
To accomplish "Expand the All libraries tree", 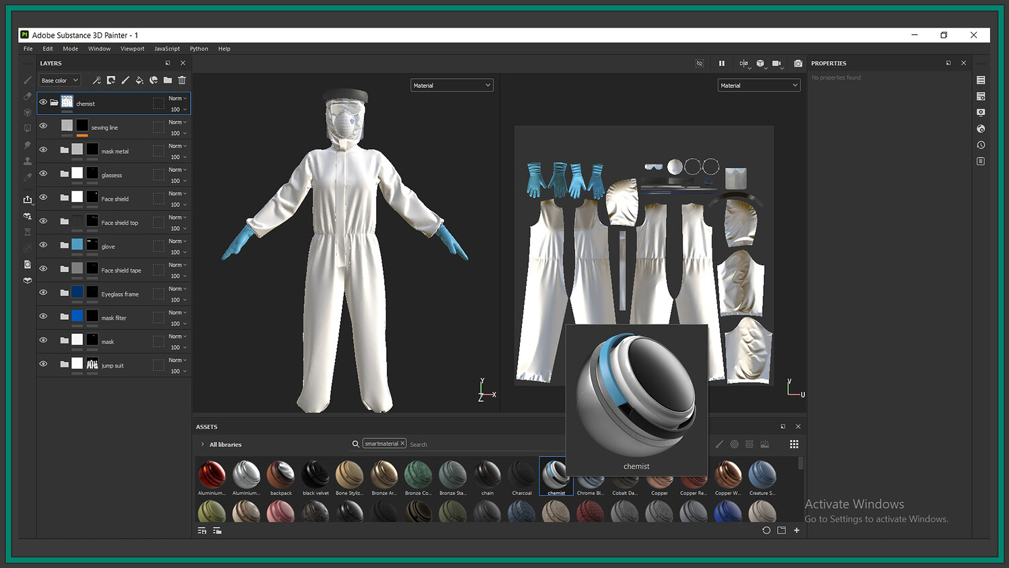I will (202, 444).
